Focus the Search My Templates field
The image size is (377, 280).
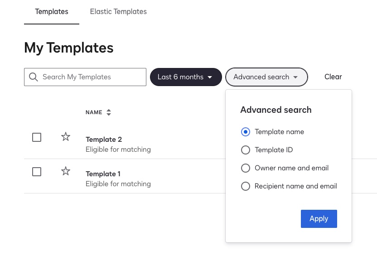(85, 77)
